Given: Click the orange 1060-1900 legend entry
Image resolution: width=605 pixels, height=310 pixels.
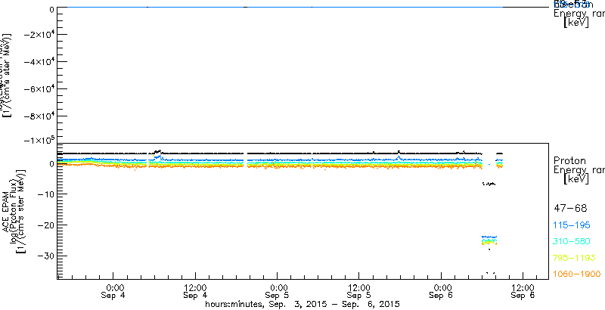Looking at the screenshot, I should [x=577, y=274].
